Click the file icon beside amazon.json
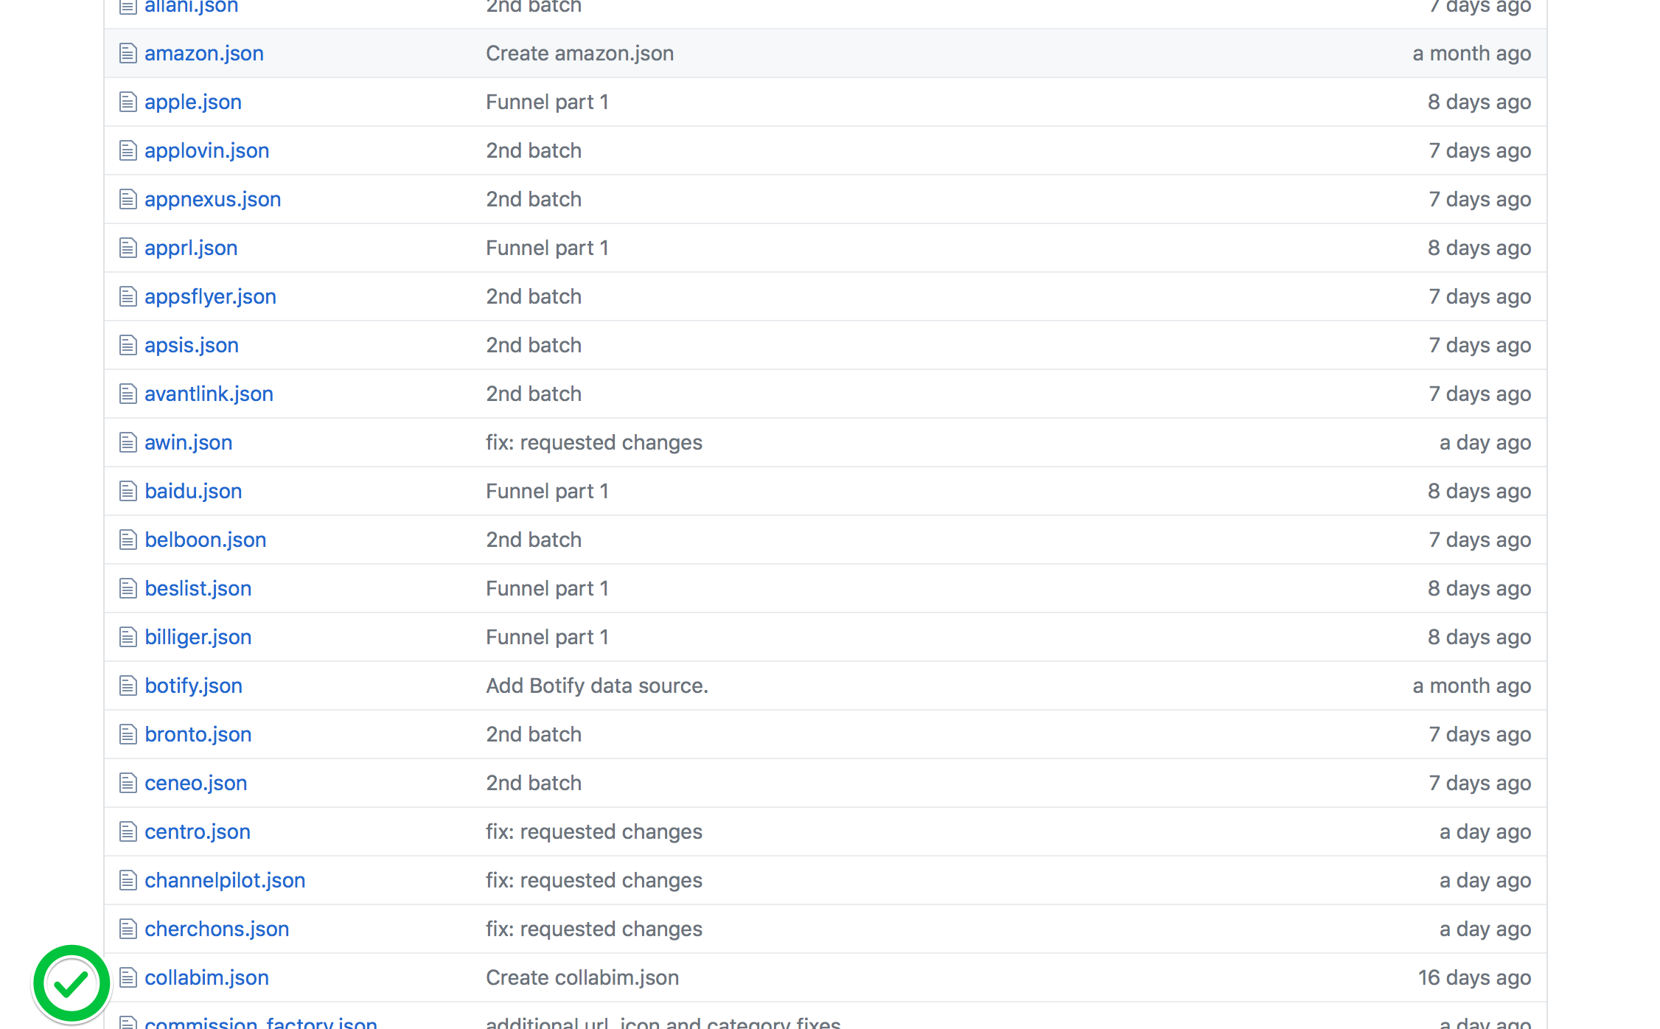 [128, 53]
